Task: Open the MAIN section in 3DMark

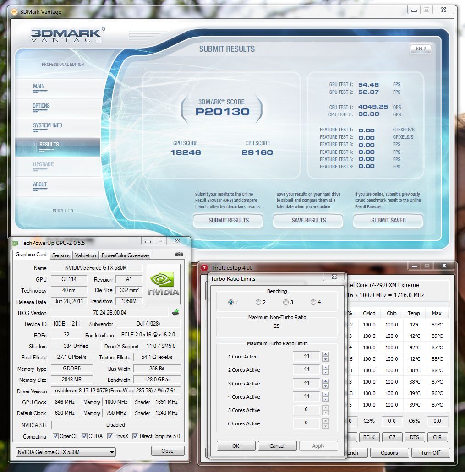Action: coord(57,88)
